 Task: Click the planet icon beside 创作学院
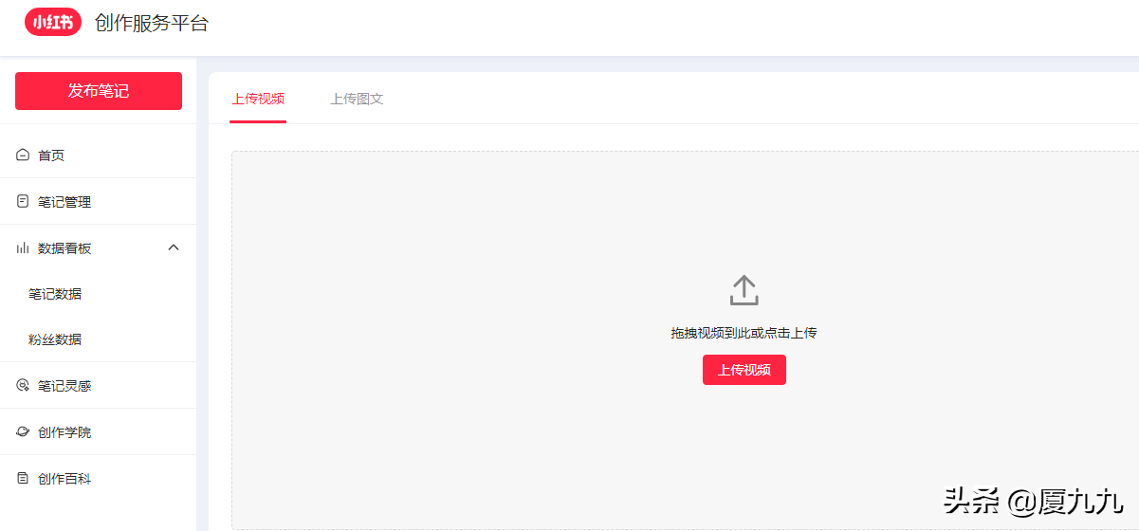point(23,432)
